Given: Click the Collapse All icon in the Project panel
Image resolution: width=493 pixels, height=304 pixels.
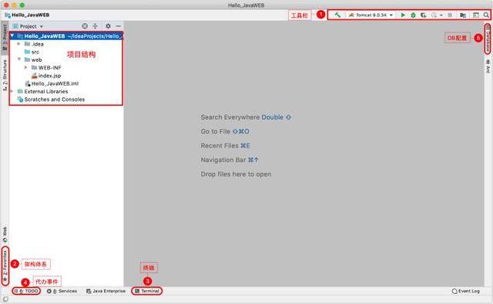Looking at the screenshot, I should (96, 26).
